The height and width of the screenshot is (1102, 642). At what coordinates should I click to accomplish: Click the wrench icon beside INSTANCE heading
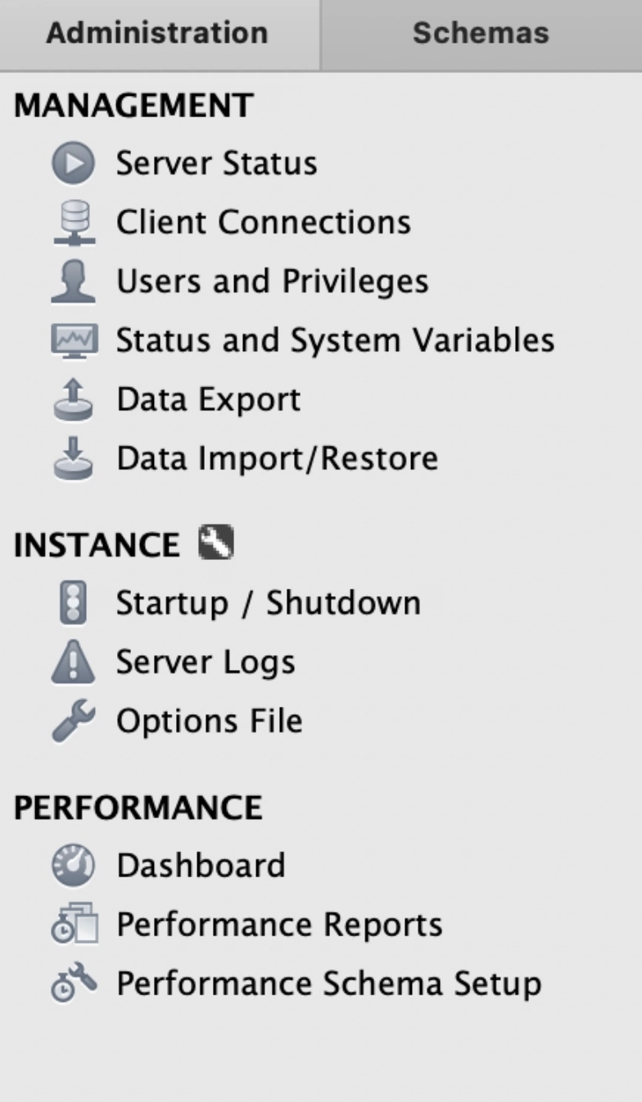216,543
